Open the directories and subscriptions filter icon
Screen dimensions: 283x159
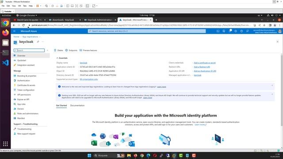pyautogui.click(x=224, y=31)
